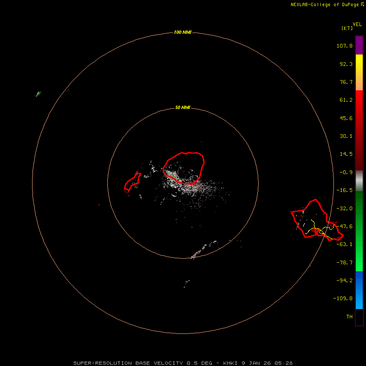
Task: Click the -94.2 velocity scale value
Action: (x=344, y=280)
